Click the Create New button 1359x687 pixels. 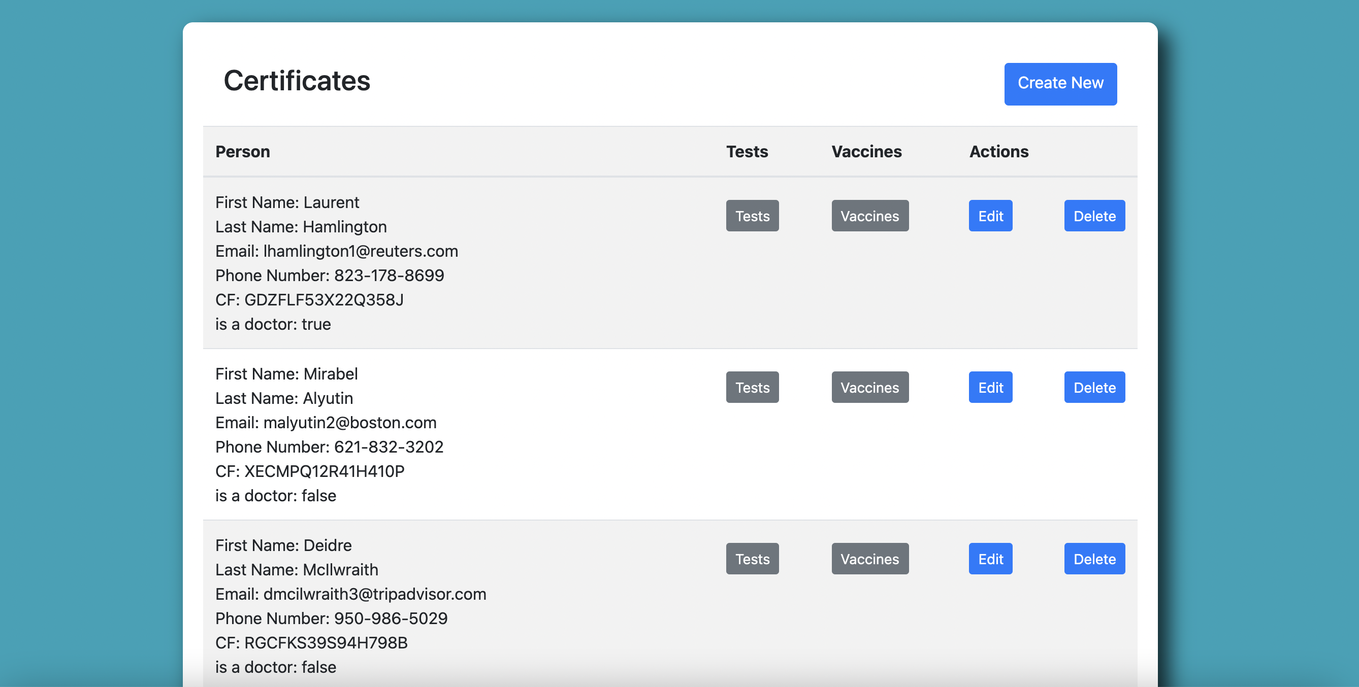pos(1060,84)
